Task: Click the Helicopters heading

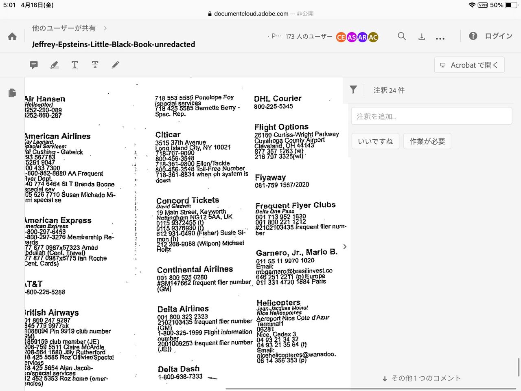Action: point(278,303)
